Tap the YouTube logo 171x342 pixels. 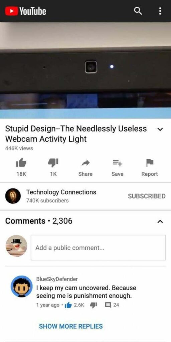(25, 11)
